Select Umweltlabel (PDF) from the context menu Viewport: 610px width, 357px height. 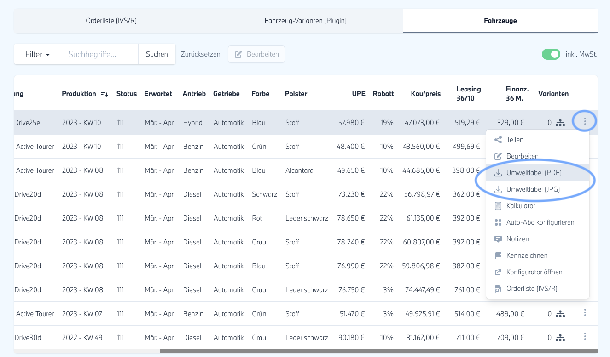coord(534,173)
